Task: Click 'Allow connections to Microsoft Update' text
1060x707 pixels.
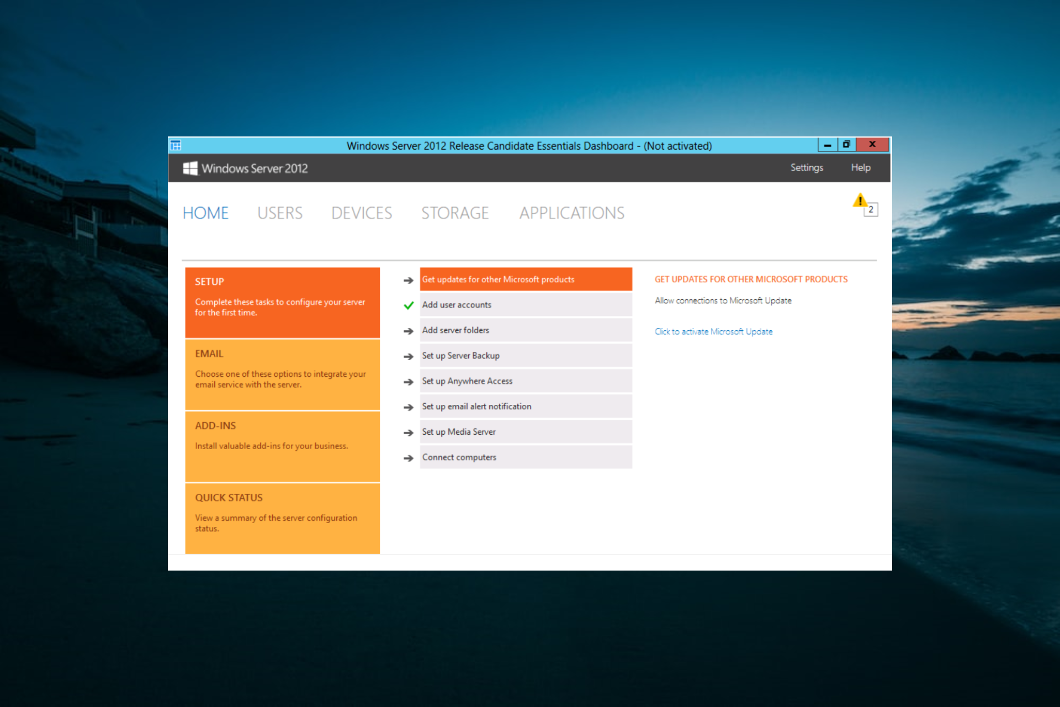Action: (x=723, y=300)
